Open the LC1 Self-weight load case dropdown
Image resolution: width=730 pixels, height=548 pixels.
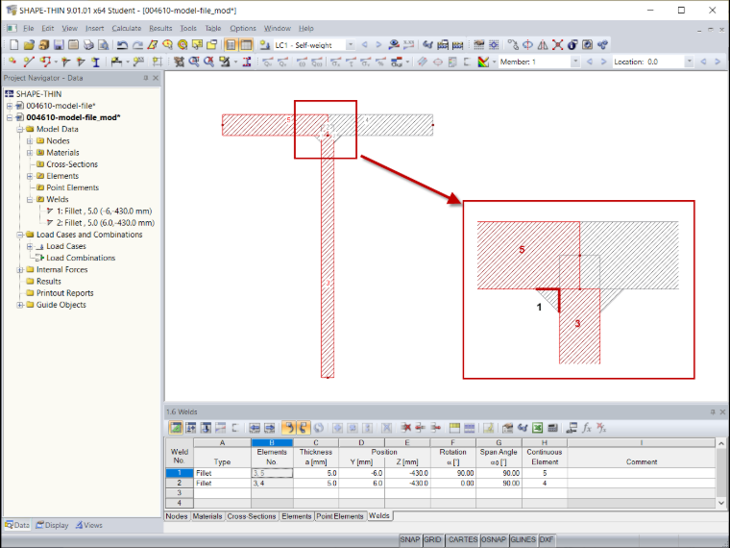(x=350, y=45)
